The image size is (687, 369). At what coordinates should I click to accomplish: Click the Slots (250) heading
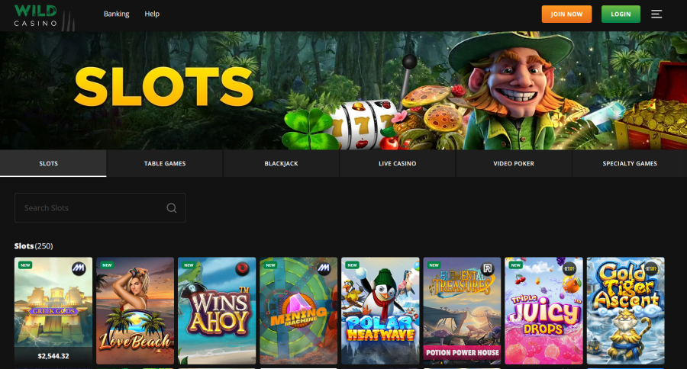point(34,246)
